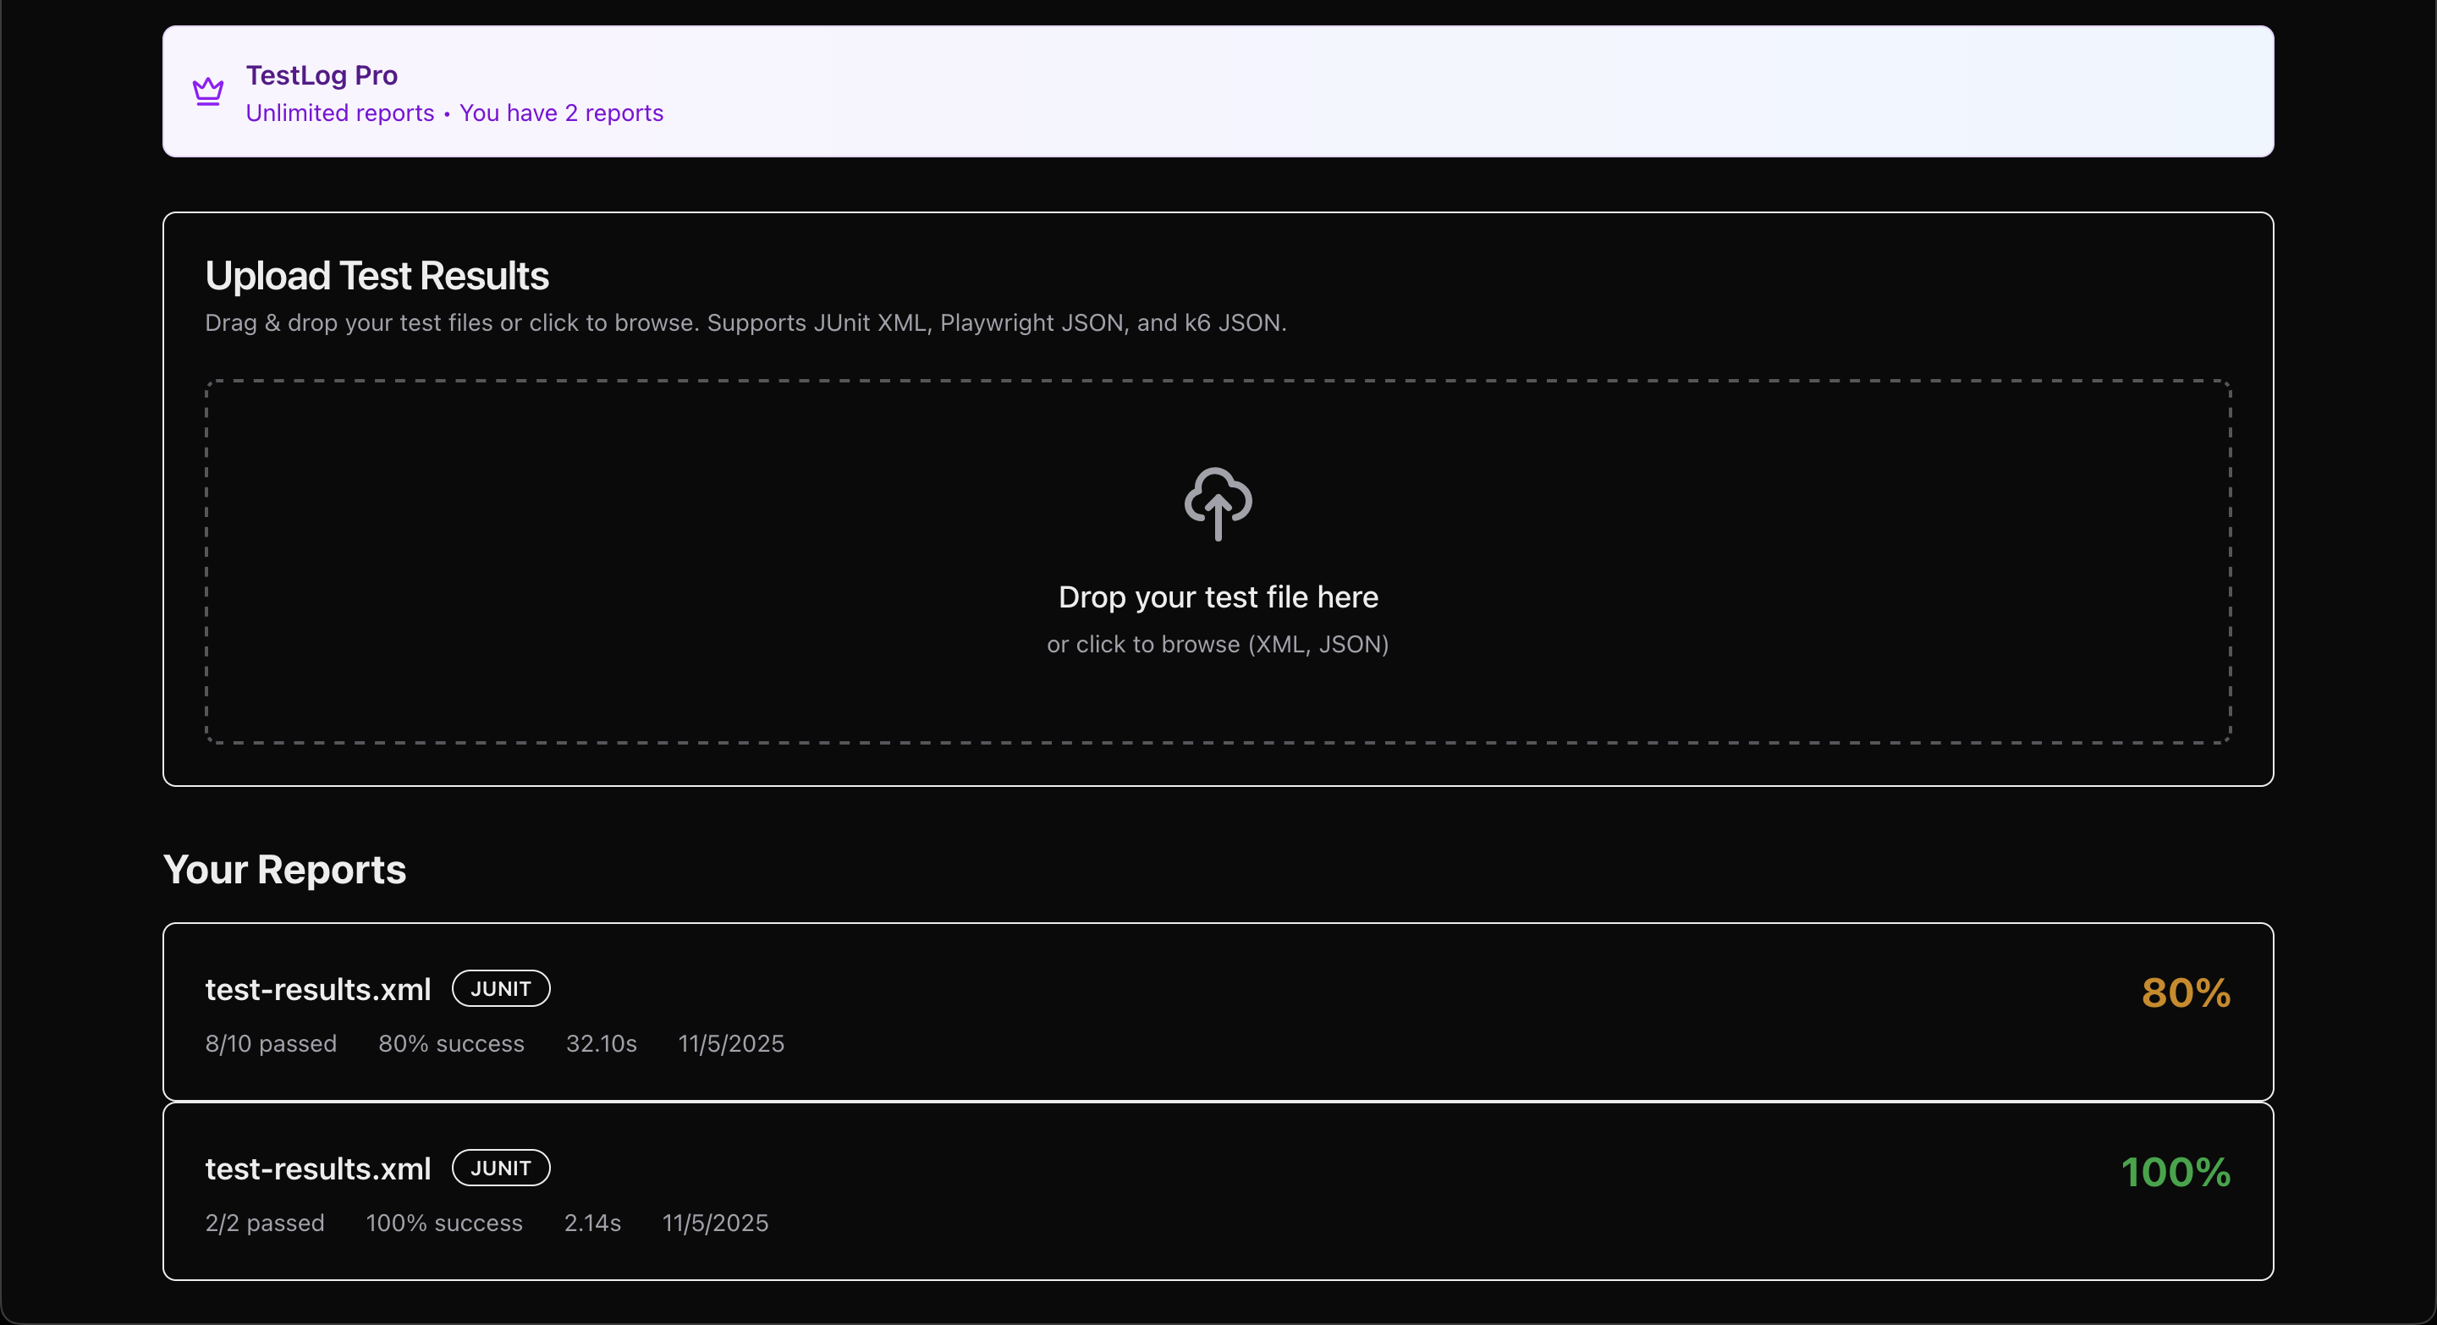Select the cloud upload icon in the drop zone

(x=1218, y=504)
